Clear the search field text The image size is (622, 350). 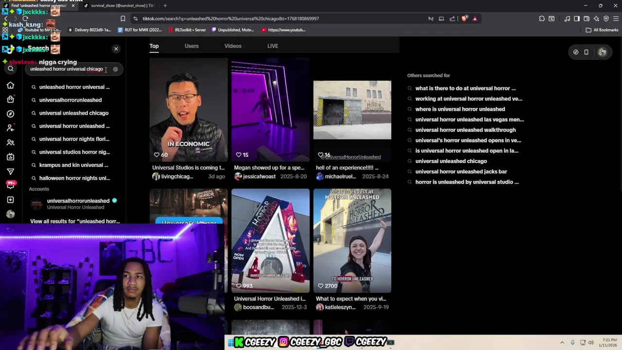point(115,69)
